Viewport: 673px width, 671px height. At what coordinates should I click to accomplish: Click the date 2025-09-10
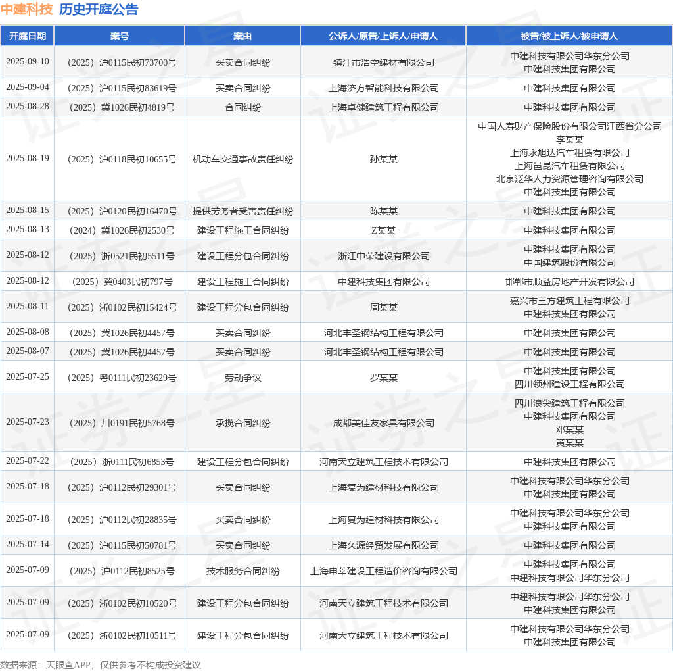28,61
